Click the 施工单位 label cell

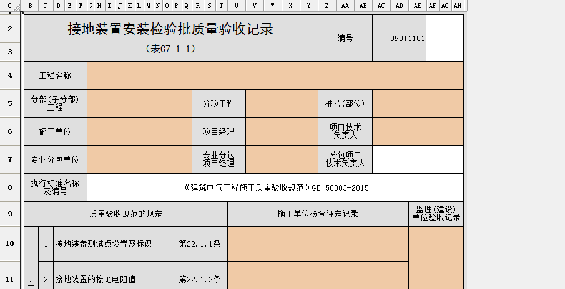pyautogui.click(x=56, y=131)
